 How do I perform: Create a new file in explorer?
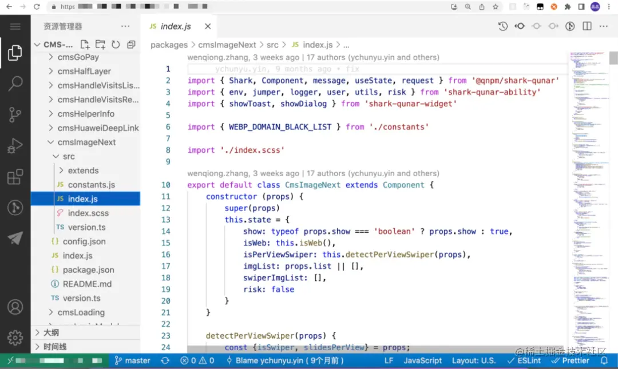[x=85, y=44]
